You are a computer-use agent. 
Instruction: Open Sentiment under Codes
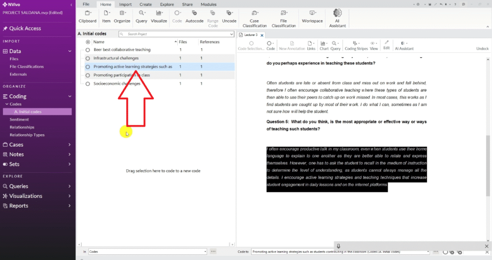19,119
